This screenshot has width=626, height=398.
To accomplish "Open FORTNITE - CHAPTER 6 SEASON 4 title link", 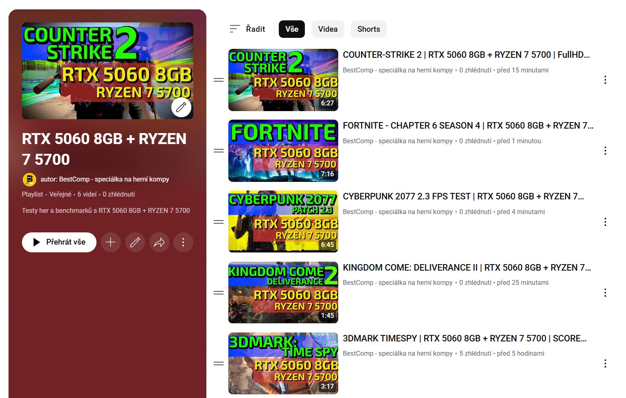I will (x=468, y=125).
